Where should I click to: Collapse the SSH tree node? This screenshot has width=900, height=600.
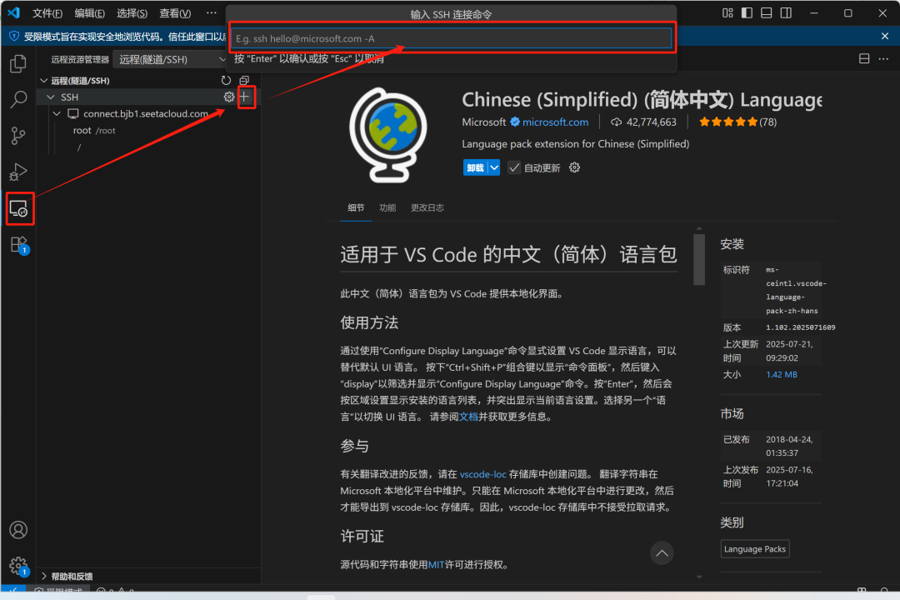[x=51, y=97]
